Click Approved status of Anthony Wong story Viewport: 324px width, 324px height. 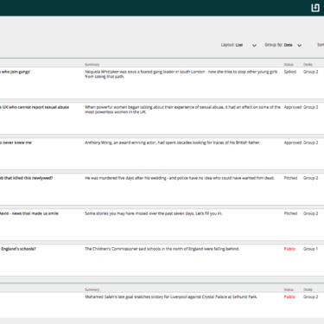coord(293,143)
